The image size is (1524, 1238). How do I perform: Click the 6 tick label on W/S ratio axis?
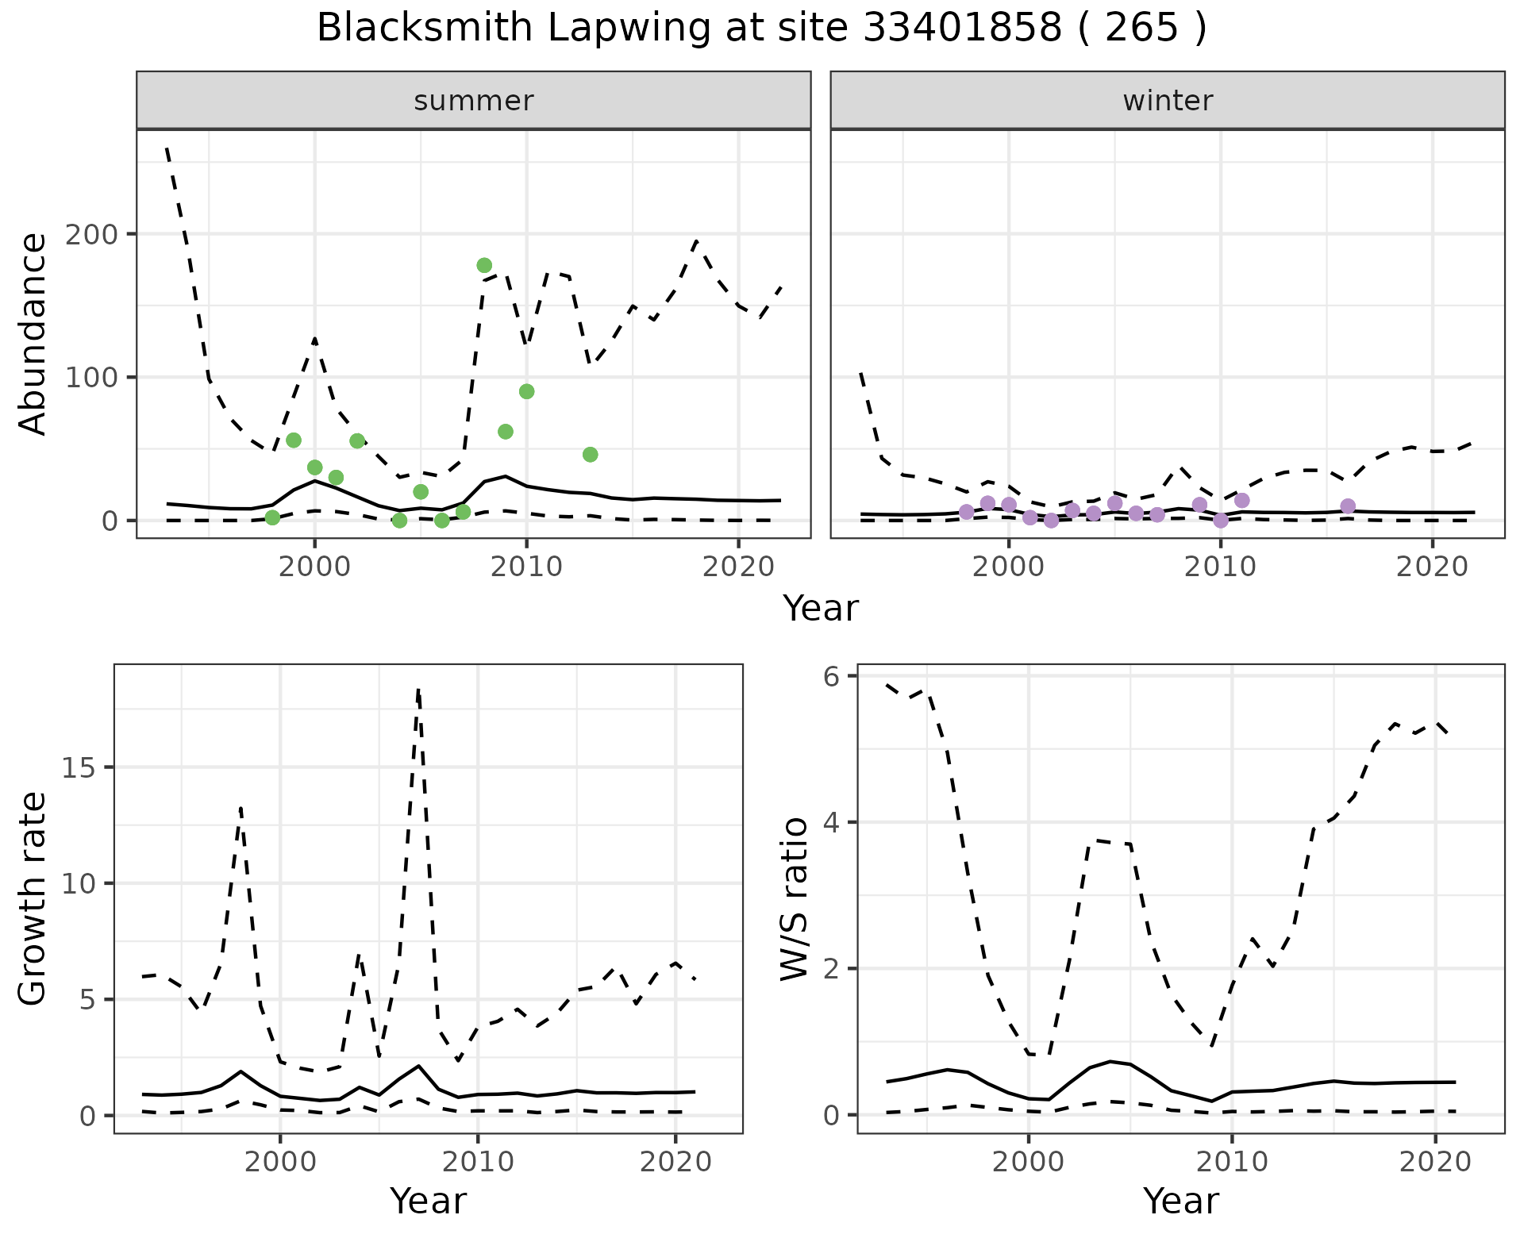click(831, 676)
